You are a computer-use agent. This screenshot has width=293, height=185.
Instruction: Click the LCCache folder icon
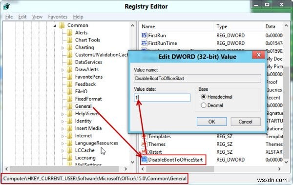(69, 150)
